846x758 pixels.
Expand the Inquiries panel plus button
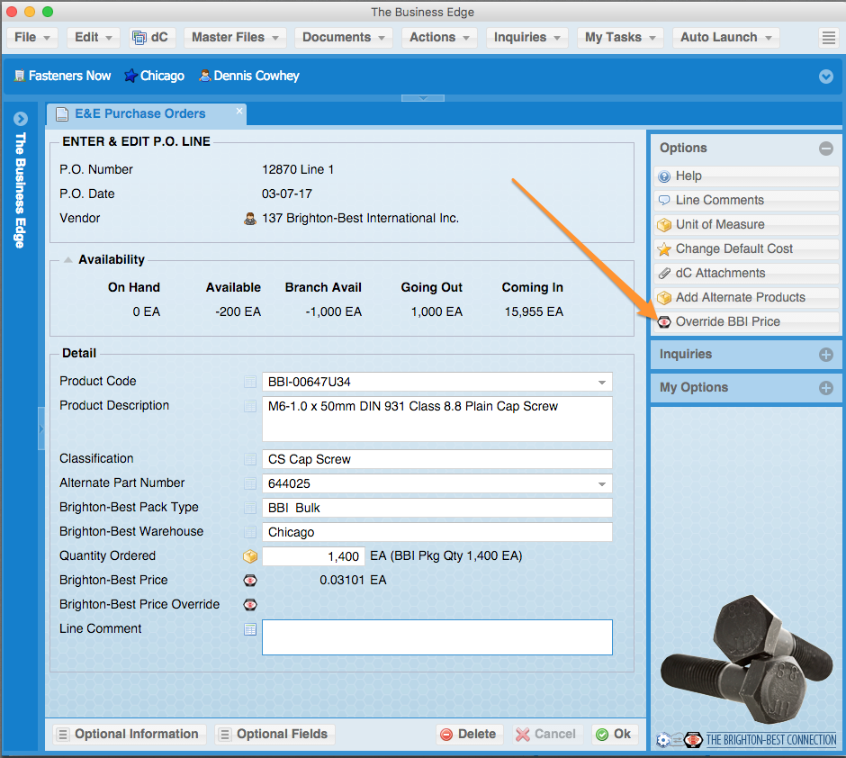[825, 355]
